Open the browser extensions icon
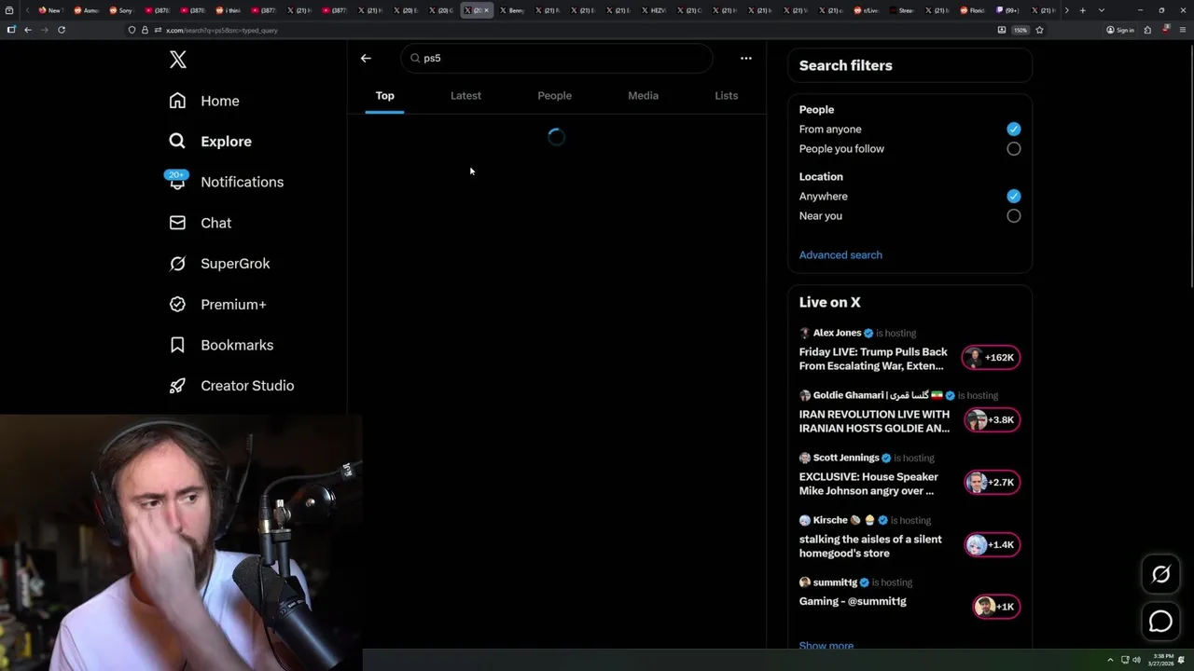The image size is (1194, 671). [1147, 30]
